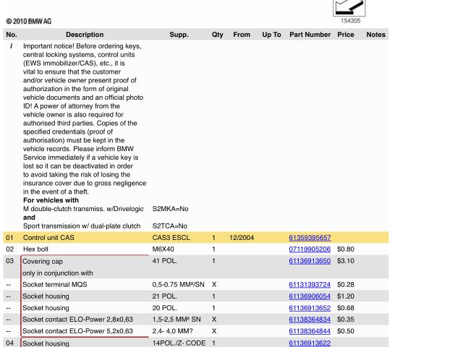Screen dimensions: 463x347
Task: Select part number 61136906054 for 21 POL. housing
Action: [x=310, y=296]
